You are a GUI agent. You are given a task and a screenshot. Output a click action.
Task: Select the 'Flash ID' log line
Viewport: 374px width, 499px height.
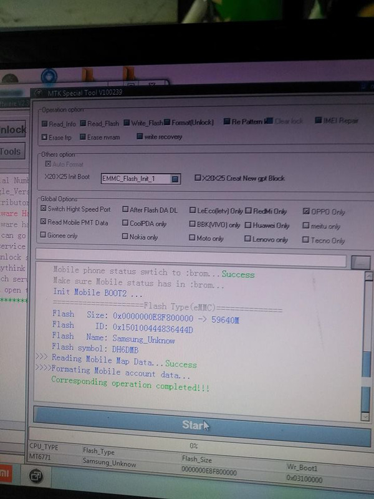[x=122, y=327]
